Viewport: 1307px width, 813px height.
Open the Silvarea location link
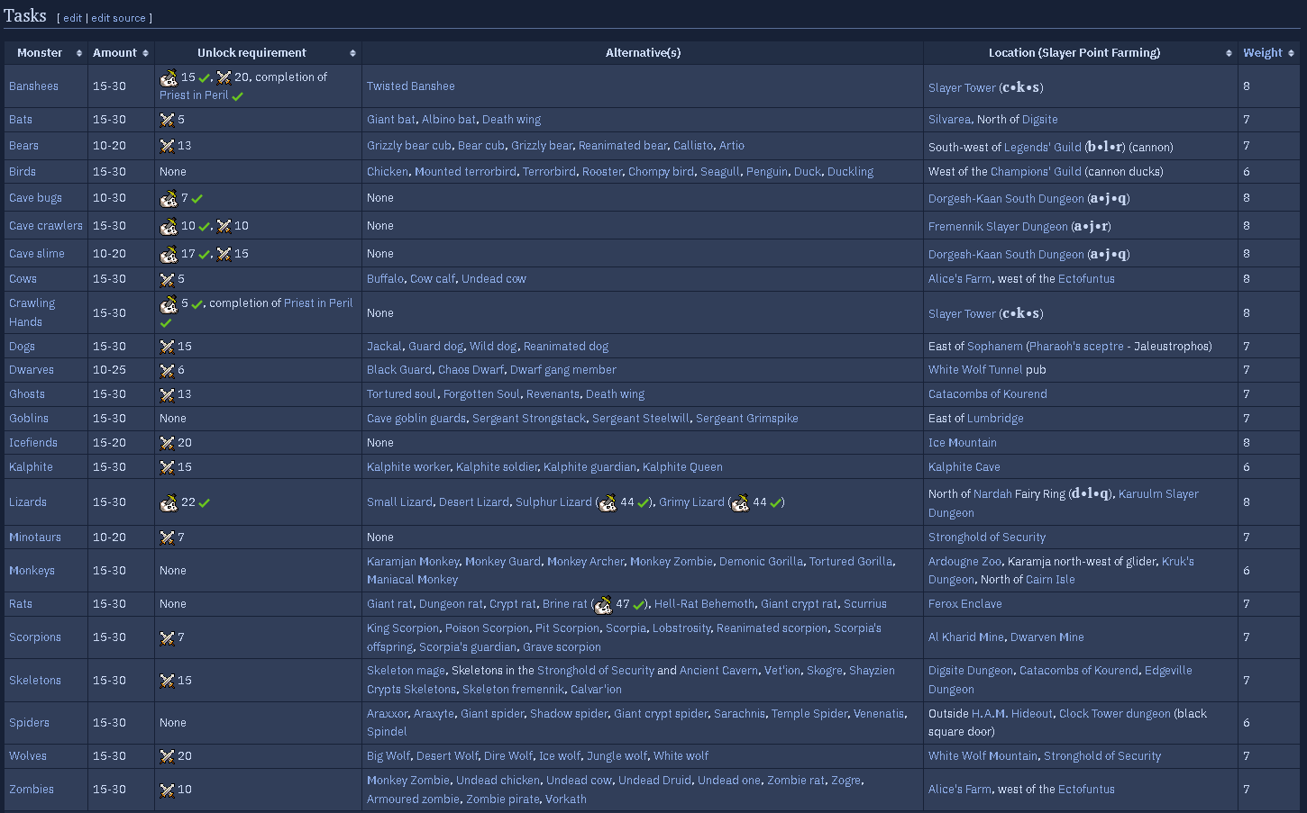950,120
